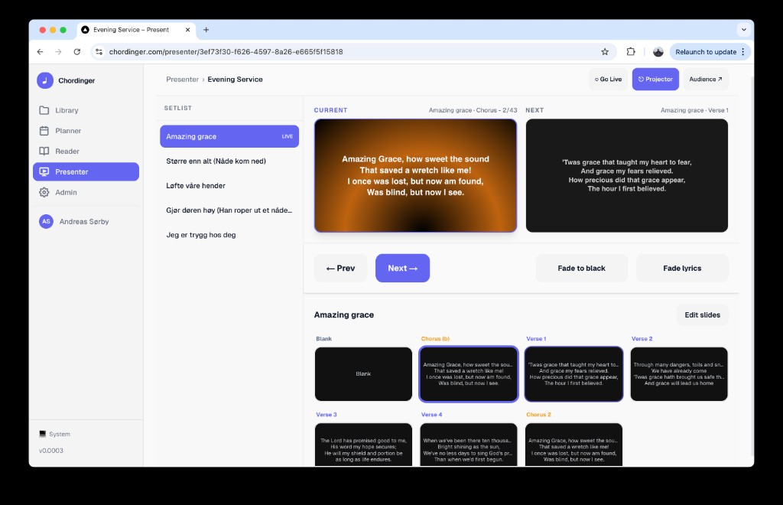Expand the browser tab list chevron
Image resolution: width=783 pixels, height=505 pixels.
743,30
